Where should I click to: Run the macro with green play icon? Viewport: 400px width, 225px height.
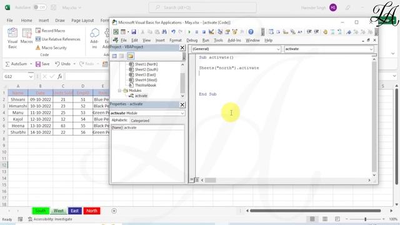click(189, 32)
